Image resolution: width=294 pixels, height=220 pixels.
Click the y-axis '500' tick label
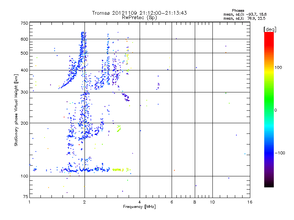point(24,53)
